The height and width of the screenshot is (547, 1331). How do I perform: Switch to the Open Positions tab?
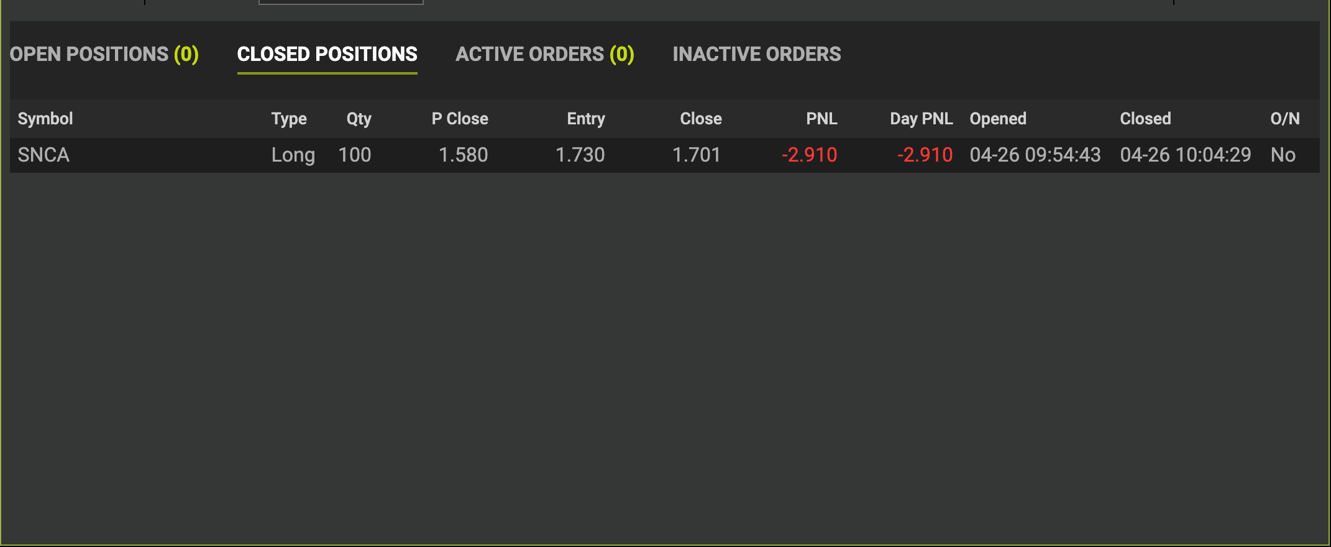point(104,54)
